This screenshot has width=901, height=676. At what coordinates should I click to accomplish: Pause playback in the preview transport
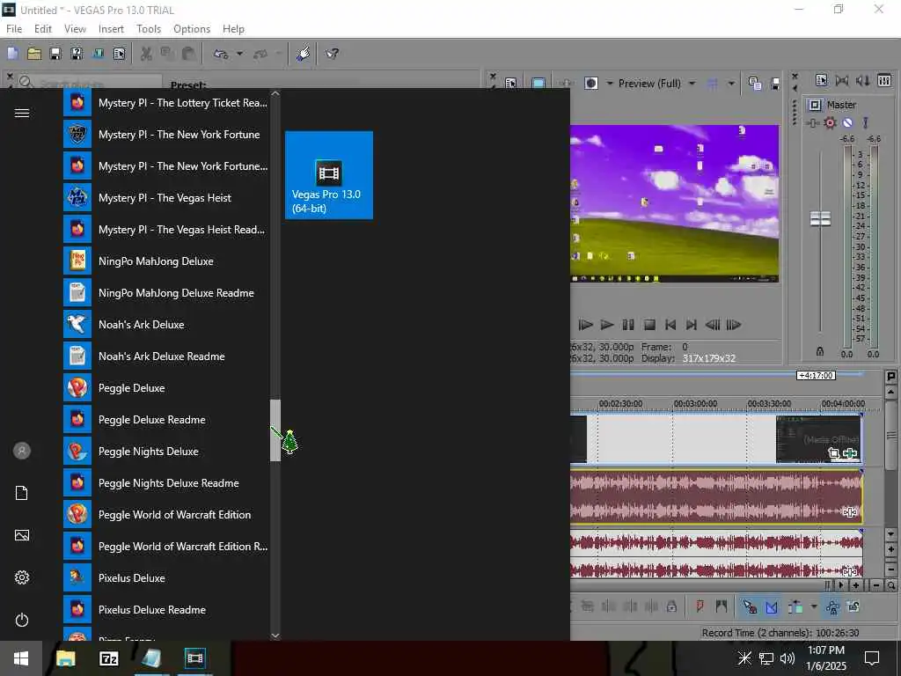(x=628, y=325)
